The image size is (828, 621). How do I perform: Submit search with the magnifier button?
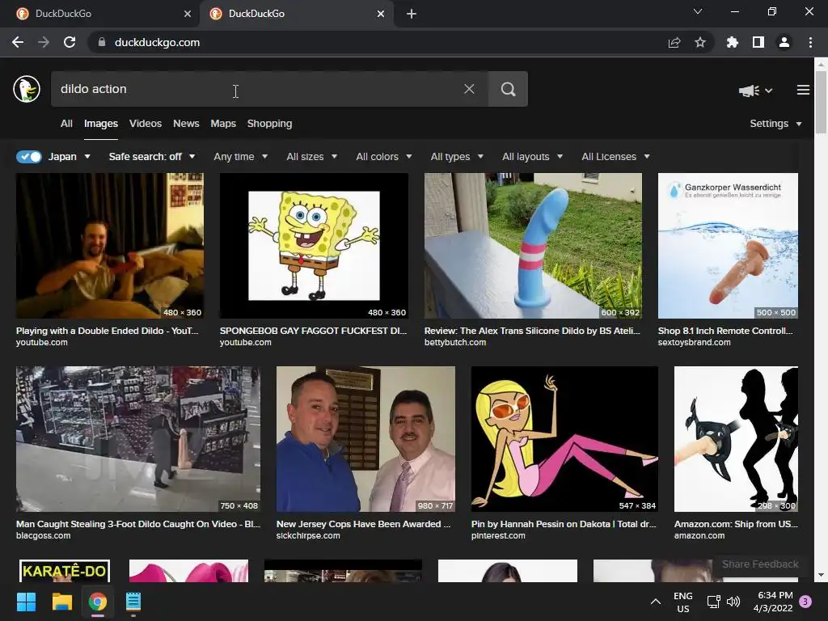(508, 89)
